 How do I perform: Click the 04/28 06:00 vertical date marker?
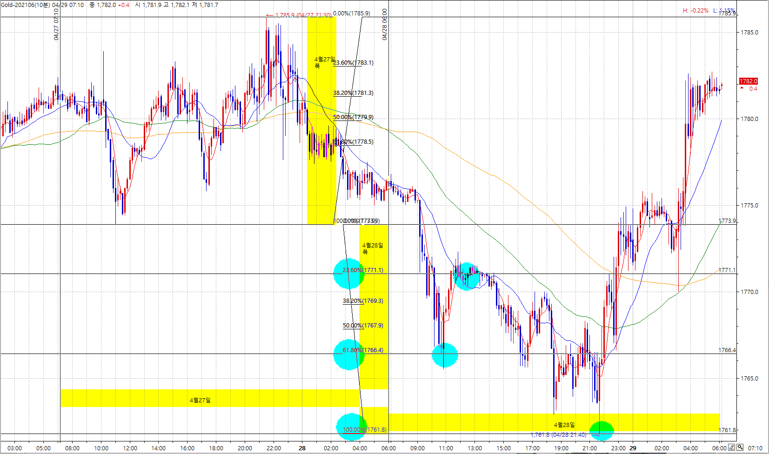pyautogui.click(x=385, y=24)
